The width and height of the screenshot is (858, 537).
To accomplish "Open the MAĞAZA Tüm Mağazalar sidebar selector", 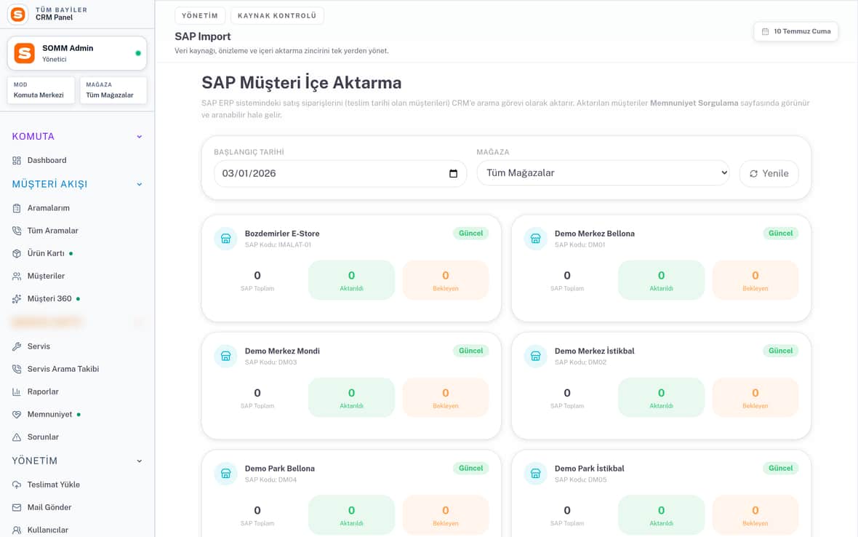I will click(113, 90).
